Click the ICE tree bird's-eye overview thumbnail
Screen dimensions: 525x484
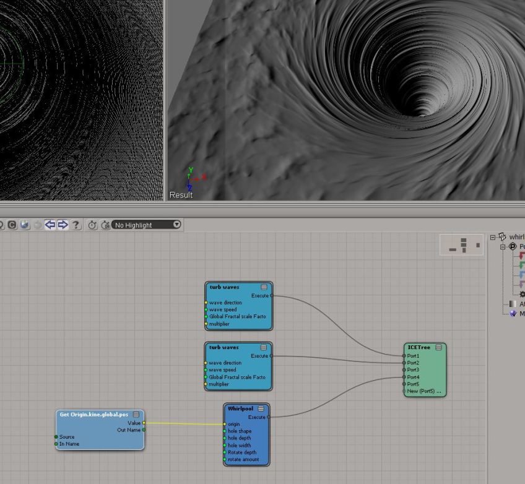tap(461, 245)
